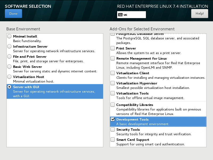
Task: Enable Smart Card Support checkbox
Action: [113, 140]
